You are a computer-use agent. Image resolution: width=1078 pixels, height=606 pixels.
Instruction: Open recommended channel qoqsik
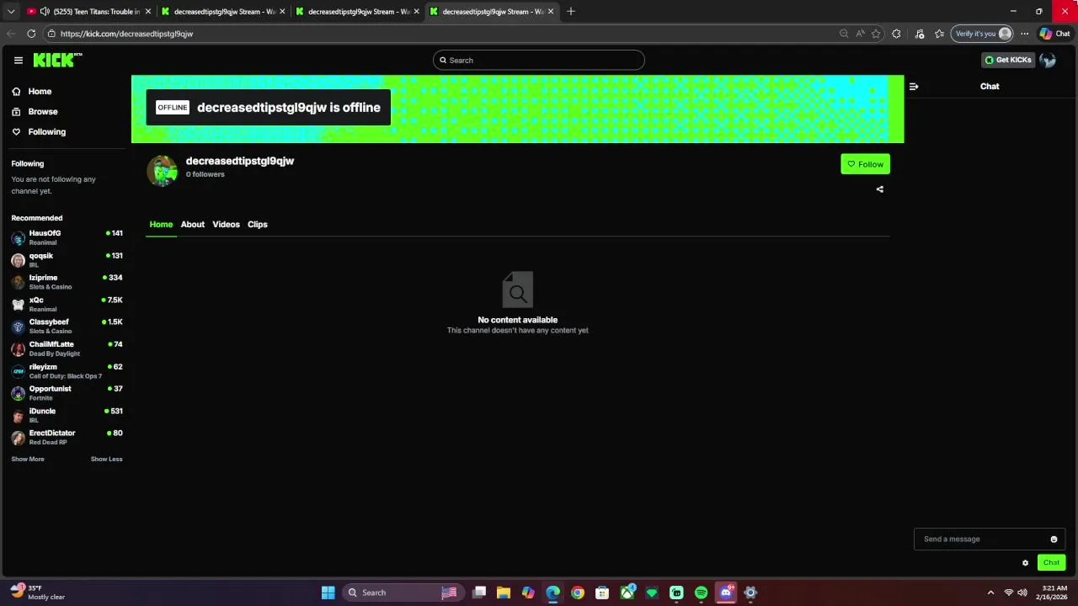(67, 260)
